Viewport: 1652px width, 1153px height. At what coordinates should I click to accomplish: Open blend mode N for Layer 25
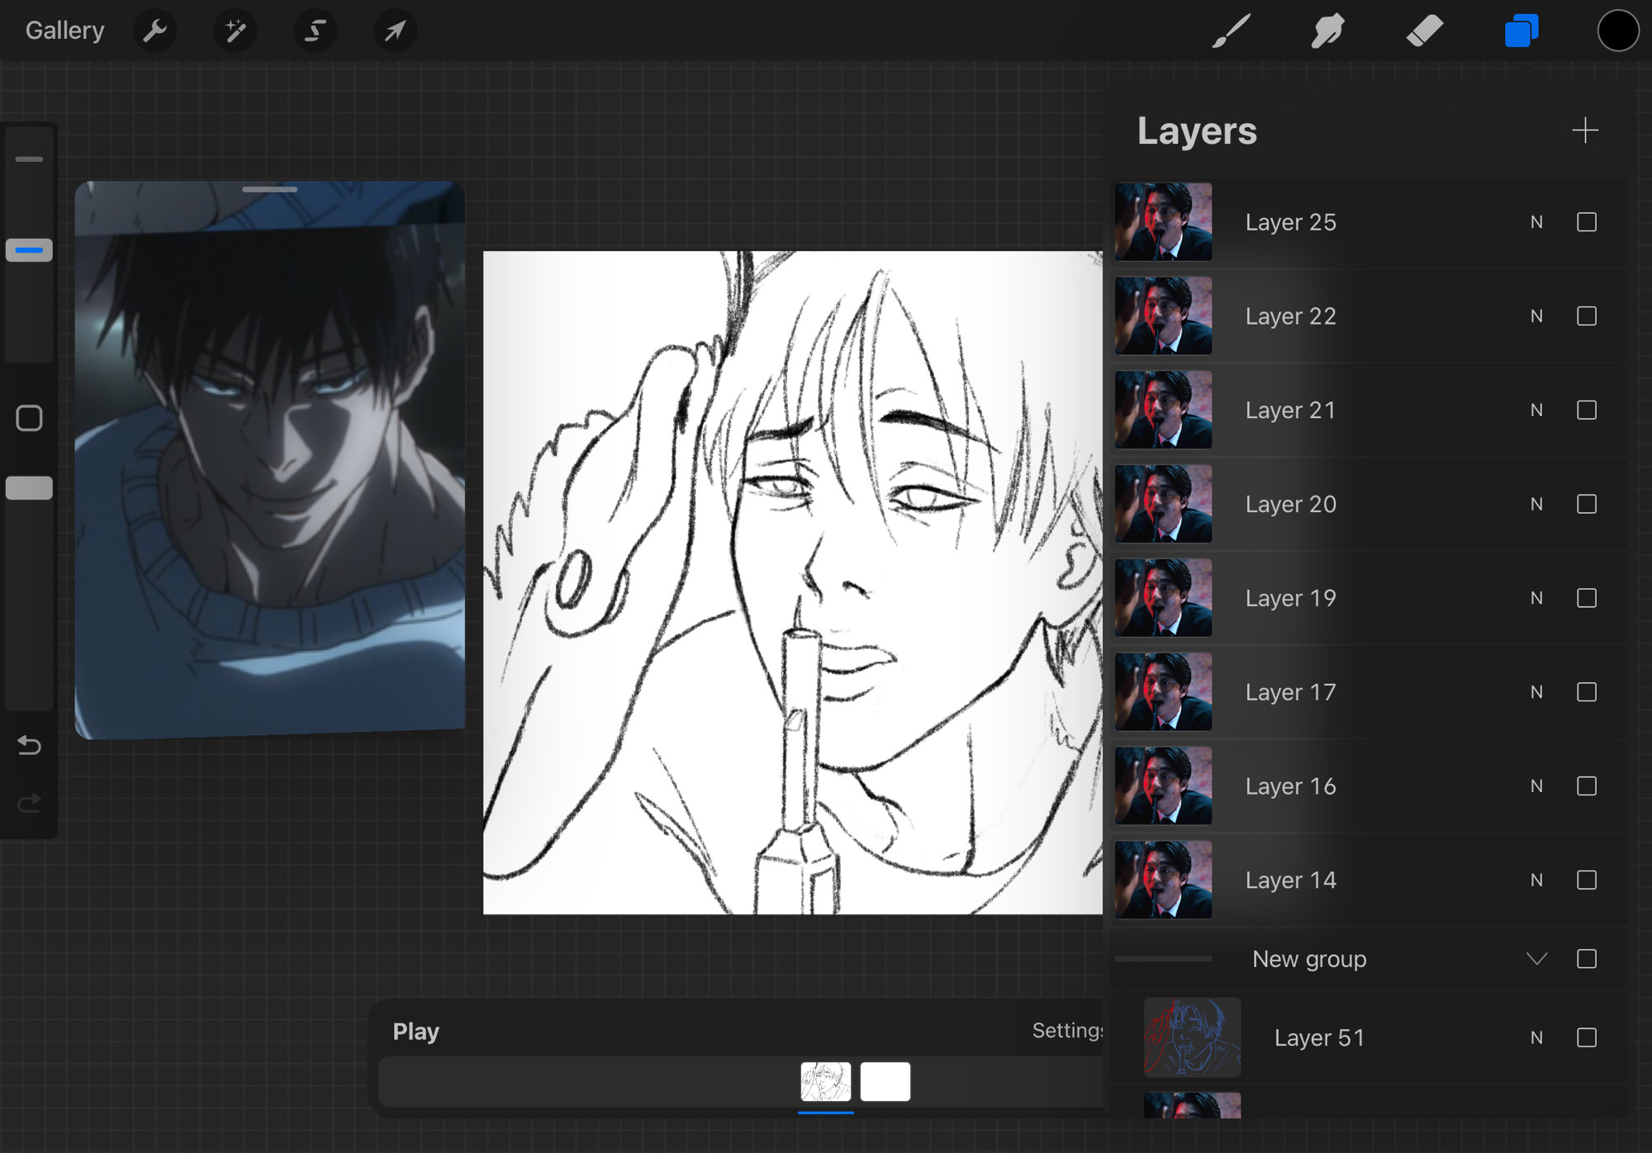pyautogui.click(x=1536, y=222)
